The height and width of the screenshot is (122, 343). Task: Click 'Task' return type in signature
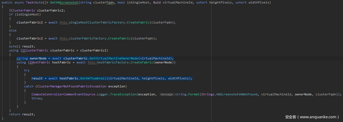point(29,2)
